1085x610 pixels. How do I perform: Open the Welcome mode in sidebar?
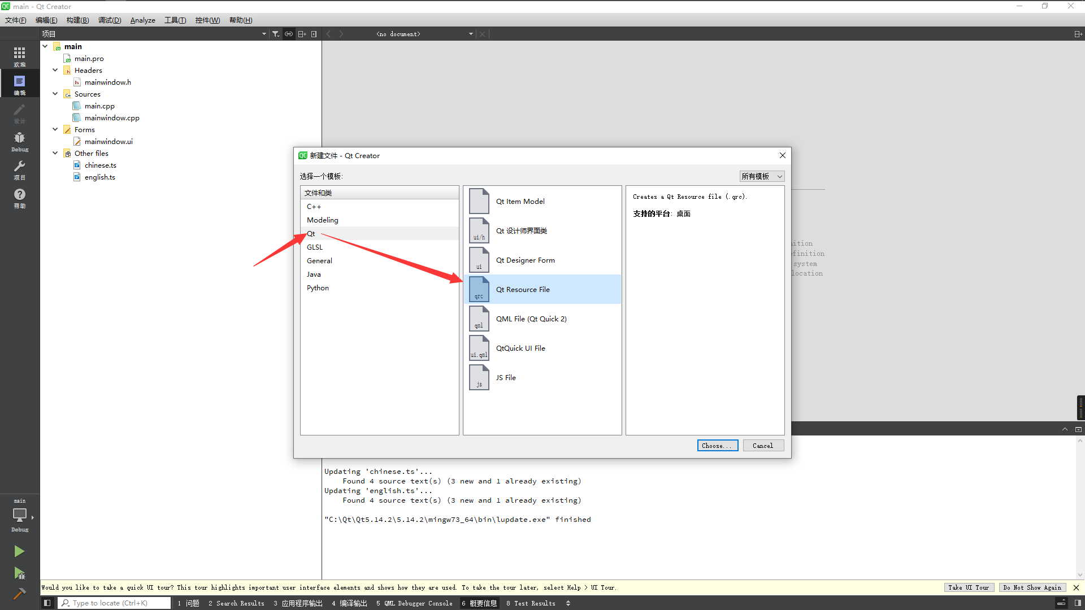tap(20, 56)
